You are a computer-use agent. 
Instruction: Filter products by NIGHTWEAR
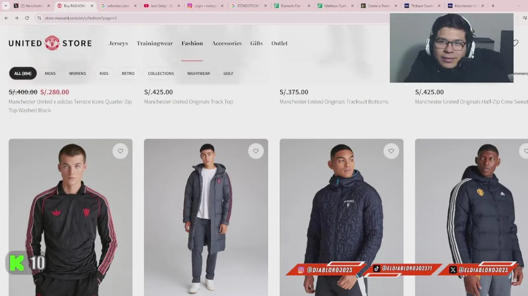198,74
